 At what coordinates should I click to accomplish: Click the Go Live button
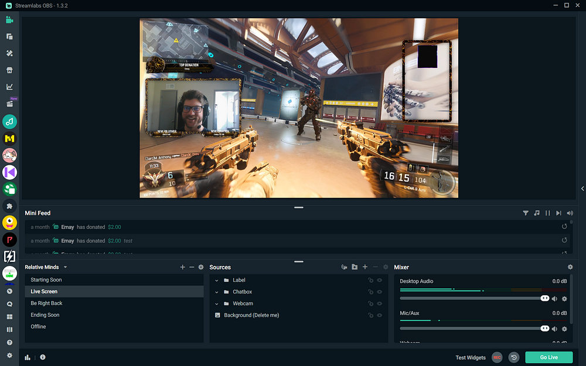click(x=548, y=357)
